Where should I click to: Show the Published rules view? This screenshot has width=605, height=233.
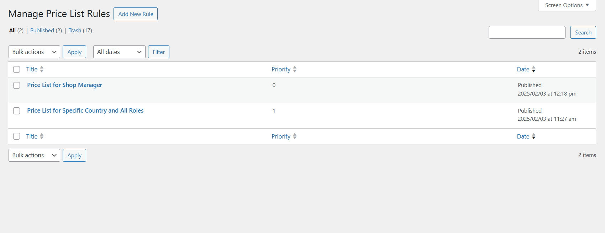click(42, 31)
